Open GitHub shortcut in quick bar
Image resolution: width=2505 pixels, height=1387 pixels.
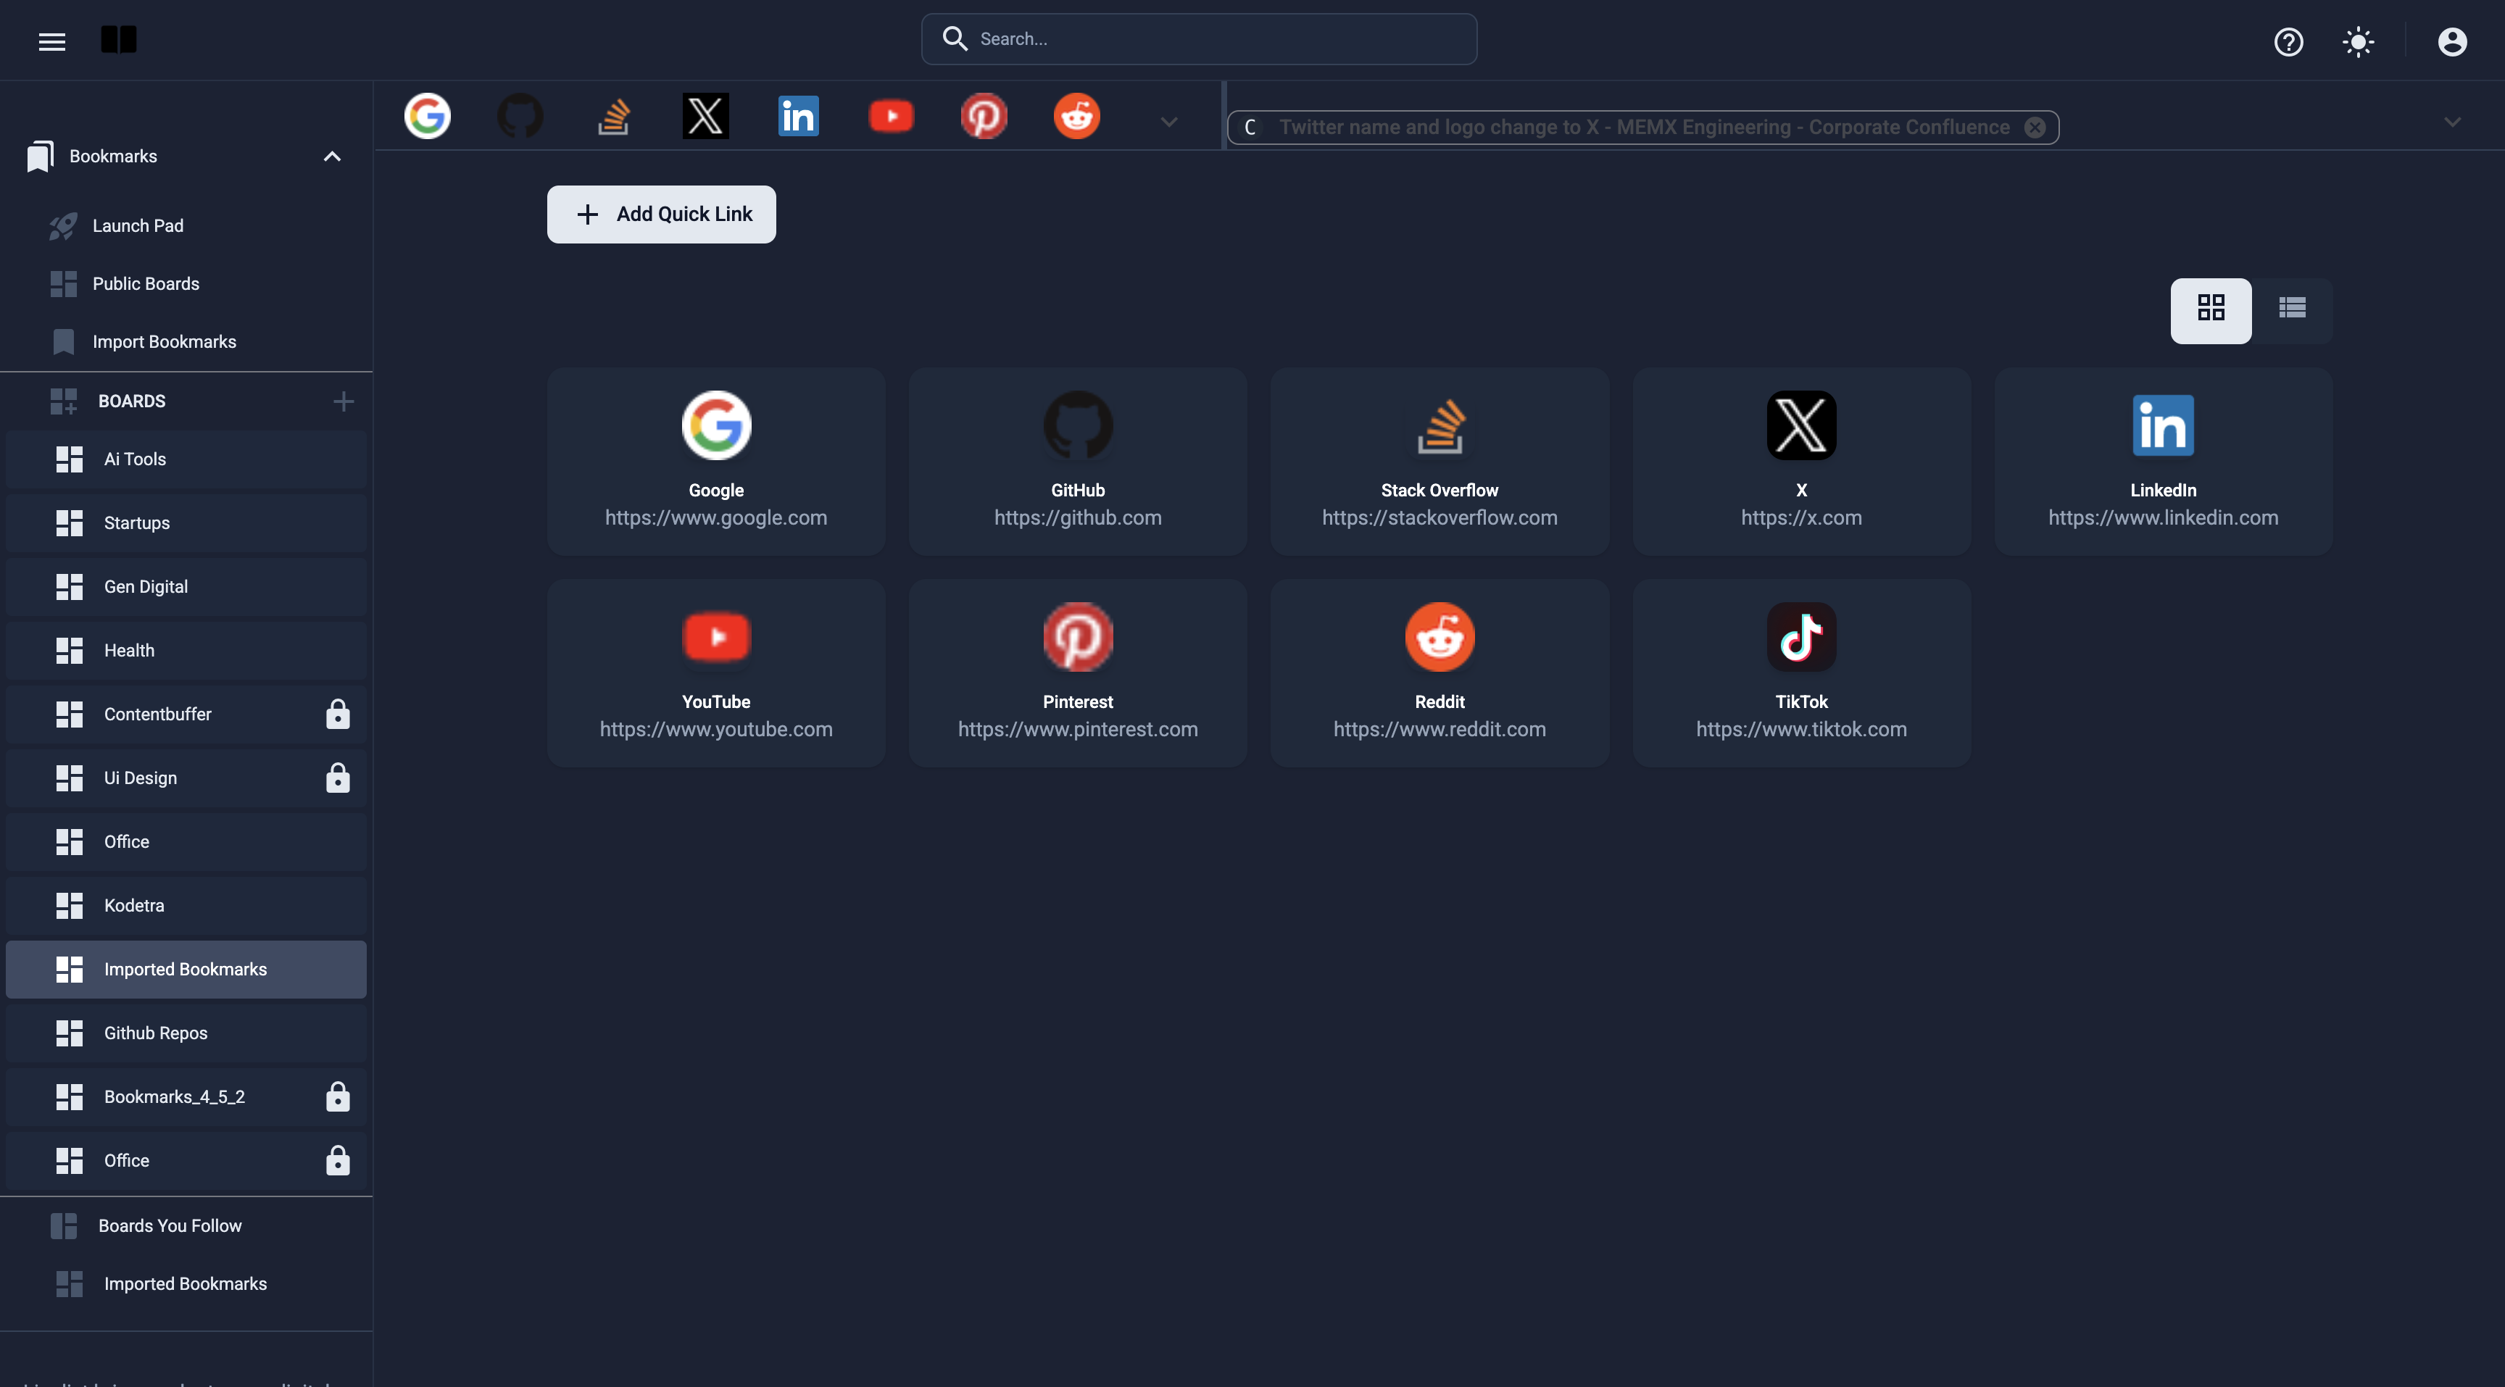tap(520, 117)
